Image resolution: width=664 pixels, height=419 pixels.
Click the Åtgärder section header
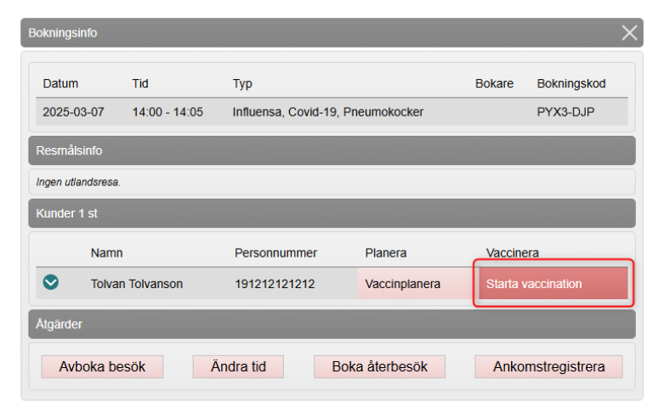click(x=332, y=324)
